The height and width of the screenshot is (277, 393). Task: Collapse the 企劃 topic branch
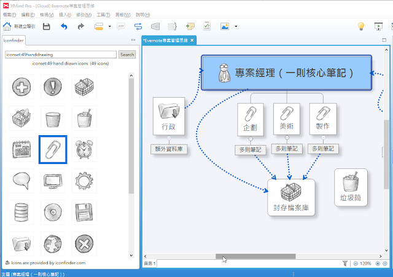tap(251, 139)
